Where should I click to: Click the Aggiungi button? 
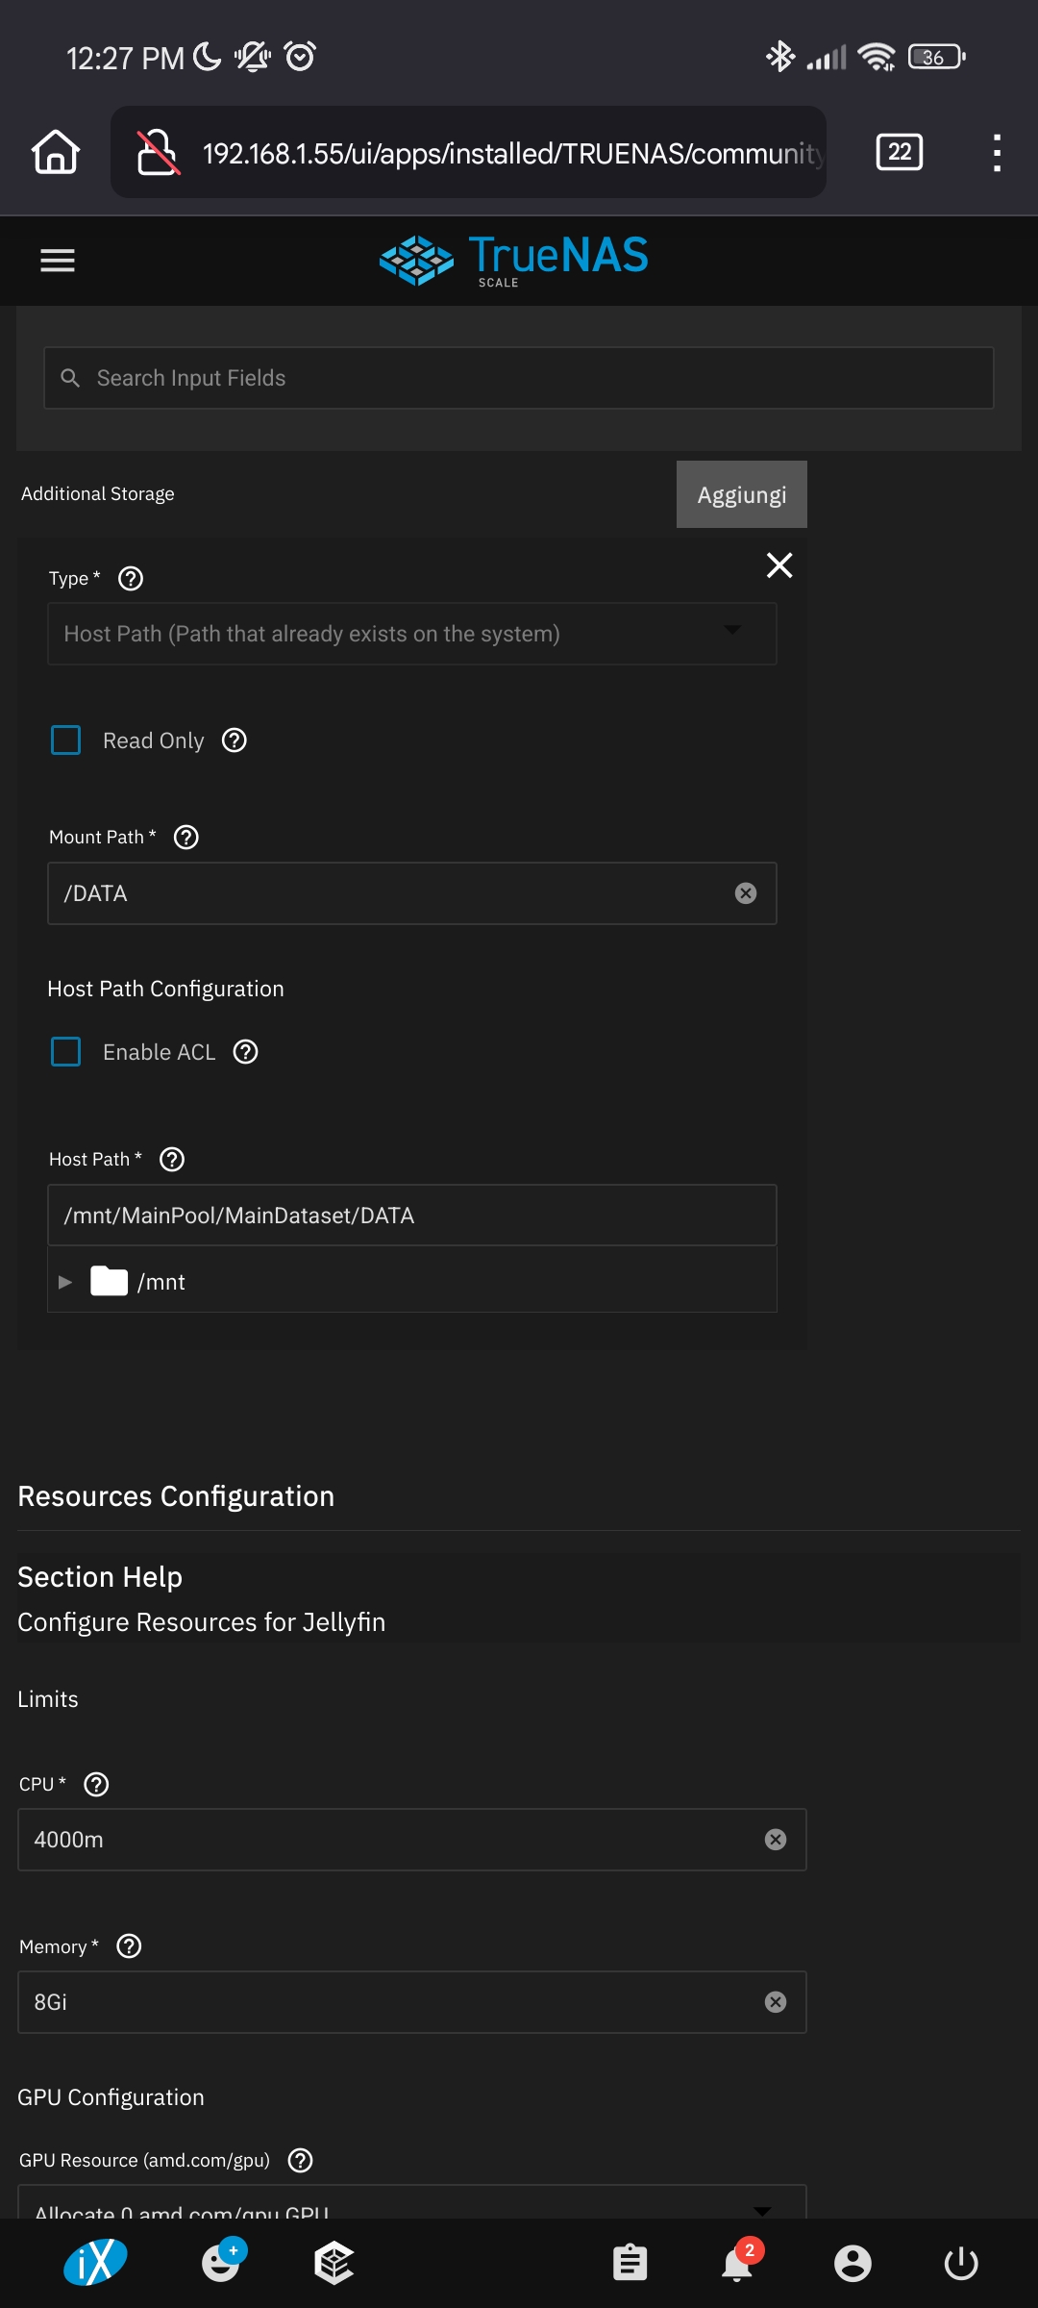tap(741, 494)
